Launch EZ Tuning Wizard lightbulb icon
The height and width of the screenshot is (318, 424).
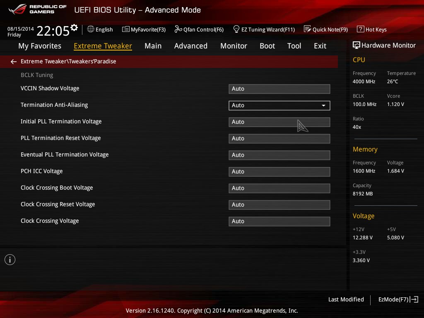tap(236, 29)
